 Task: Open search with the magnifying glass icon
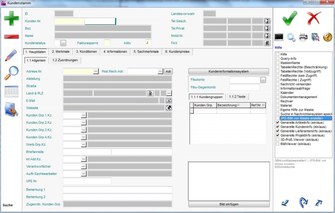point(11,73)
